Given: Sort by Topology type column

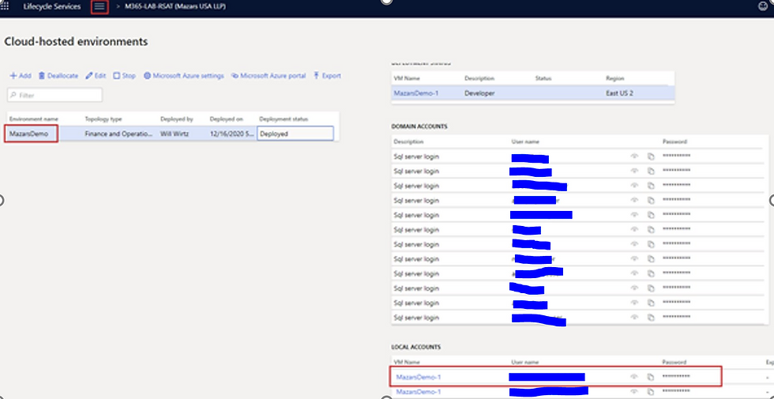Looking at the screenshot, I should click(x=103, y=119).
